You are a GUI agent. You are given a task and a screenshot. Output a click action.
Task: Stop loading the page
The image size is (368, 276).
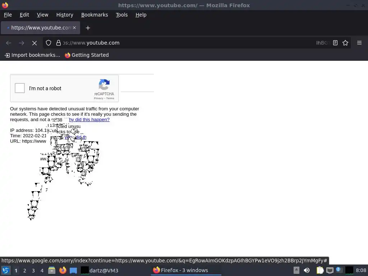tap(34, 43)
